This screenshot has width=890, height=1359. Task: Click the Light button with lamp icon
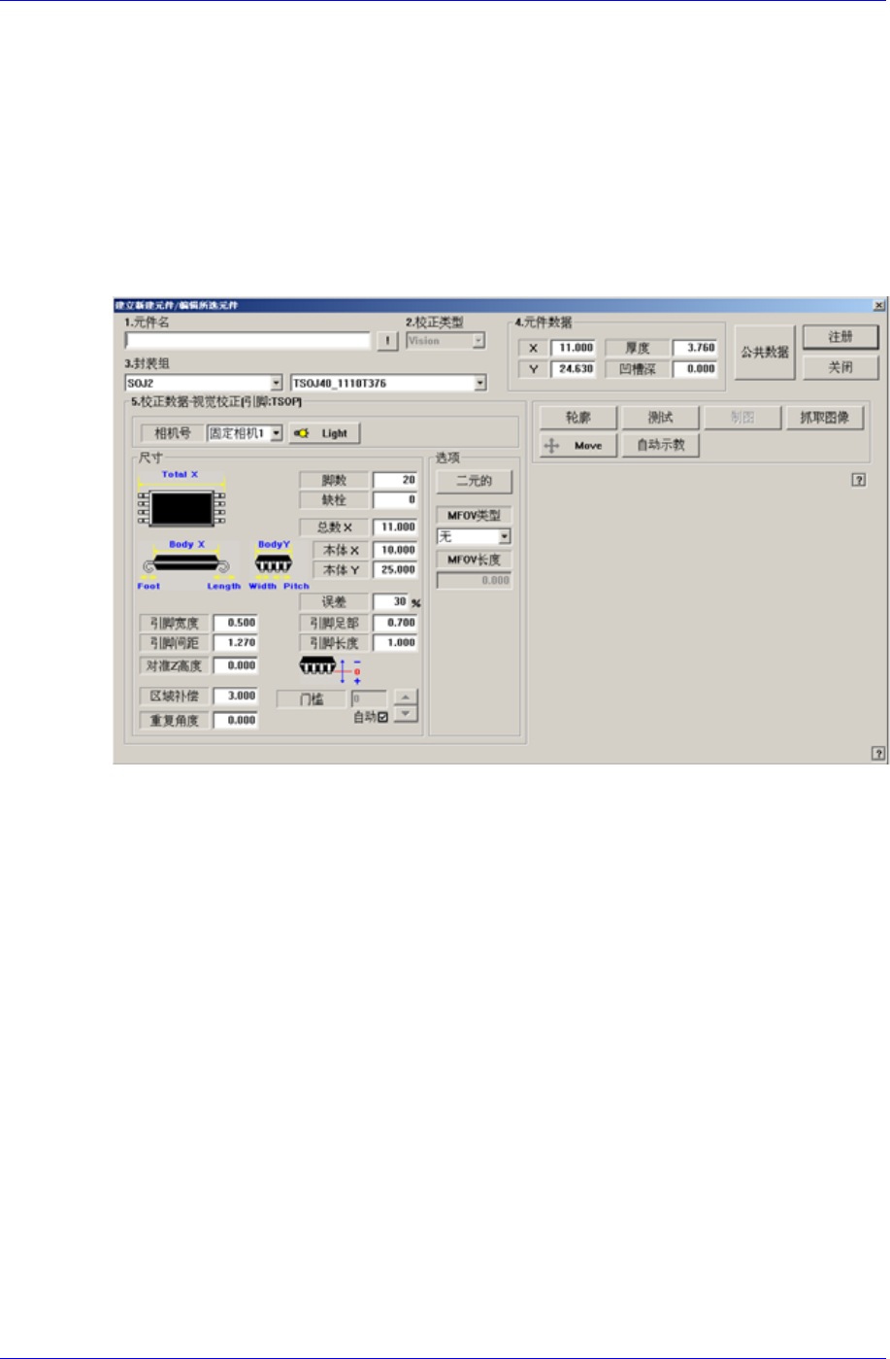[324, 433]
